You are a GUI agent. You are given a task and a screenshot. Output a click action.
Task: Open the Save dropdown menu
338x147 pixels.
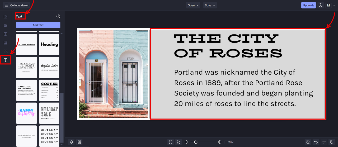coord(210,5)
